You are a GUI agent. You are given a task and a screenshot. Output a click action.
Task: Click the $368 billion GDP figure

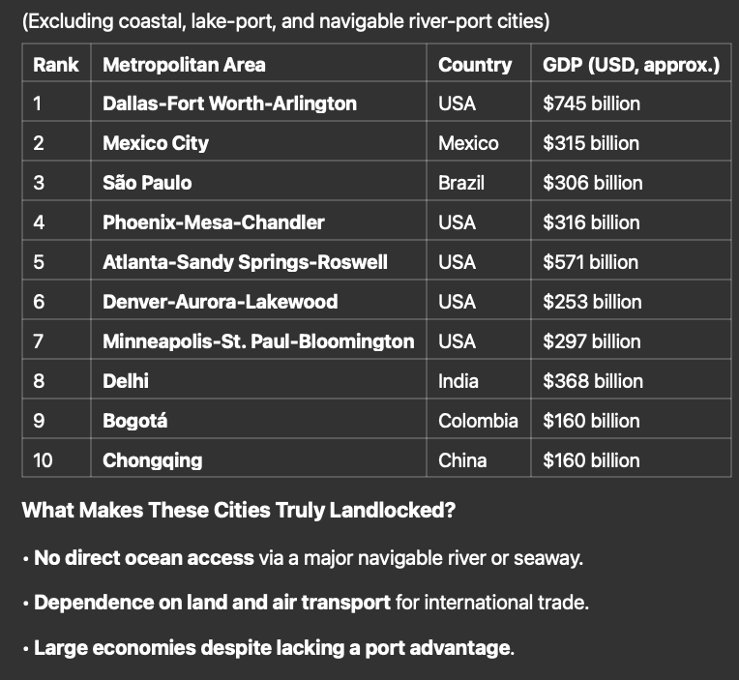[592, 381]
